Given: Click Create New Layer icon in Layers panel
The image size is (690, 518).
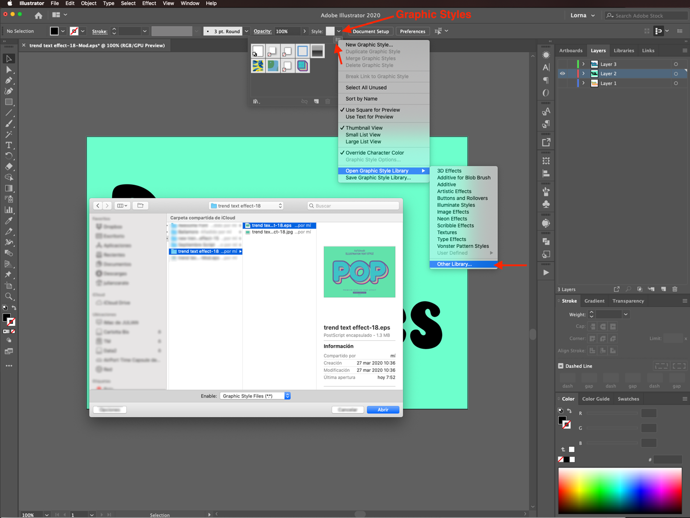Looking at the screenshot, I should (663, 289).
